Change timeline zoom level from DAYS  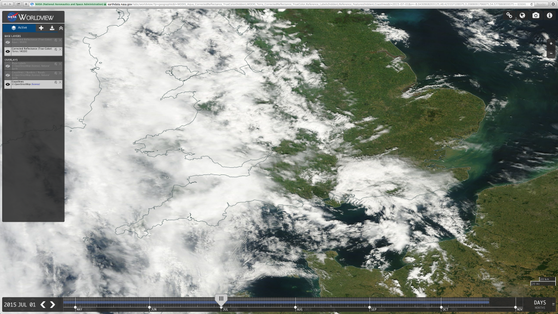539,303
